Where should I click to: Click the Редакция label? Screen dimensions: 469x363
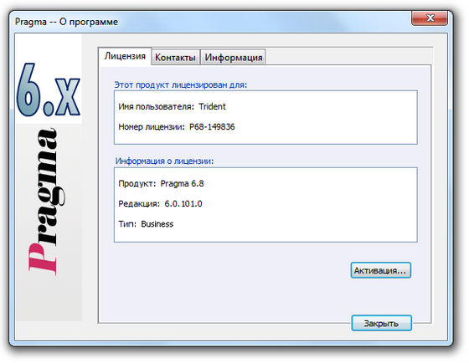point(139,204)
